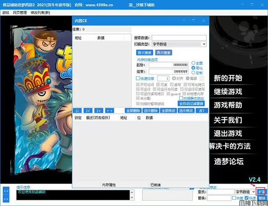Click the 首次搜索 button
268x206 pixels.
tap(145, 53)
